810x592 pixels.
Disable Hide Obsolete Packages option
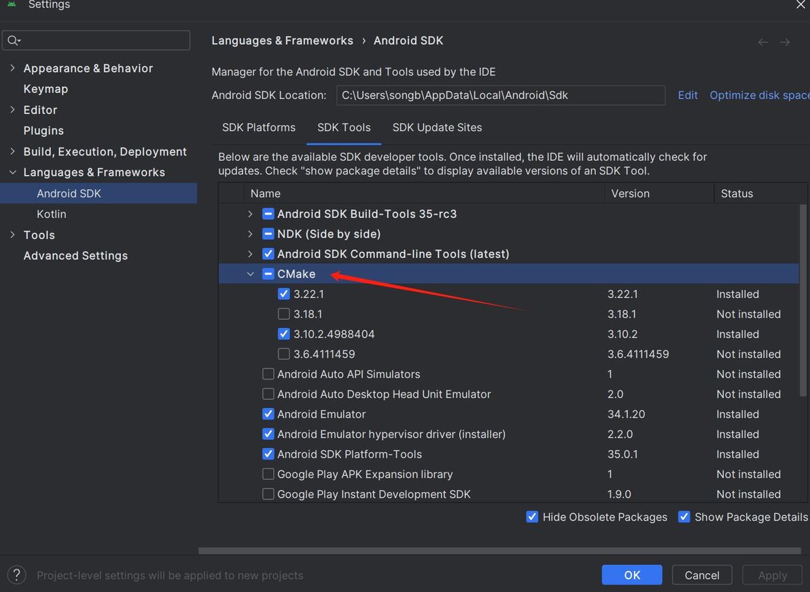pos(532,517)
